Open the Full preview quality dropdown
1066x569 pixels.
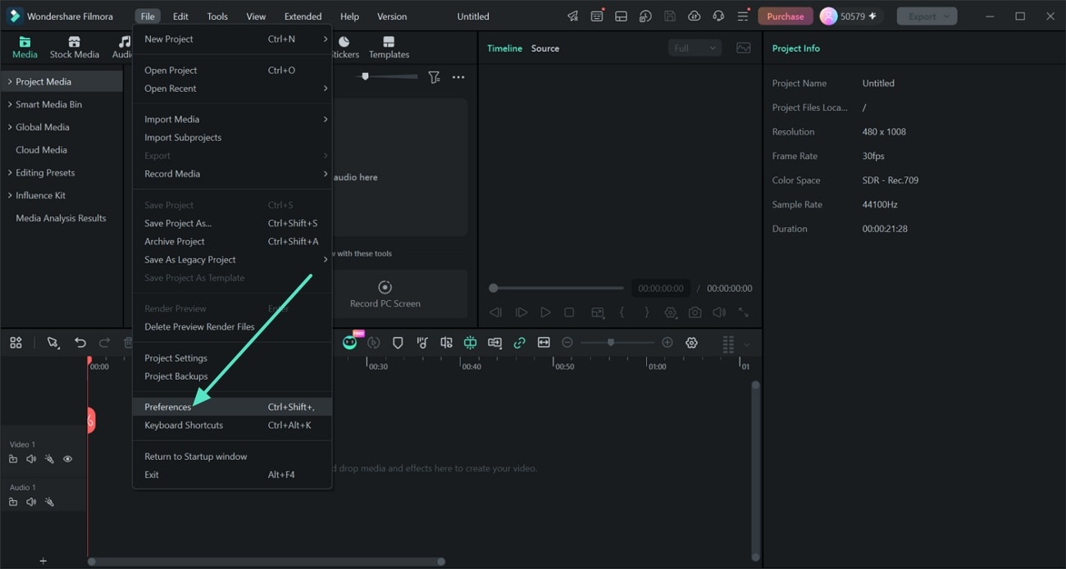coord(695,48)
